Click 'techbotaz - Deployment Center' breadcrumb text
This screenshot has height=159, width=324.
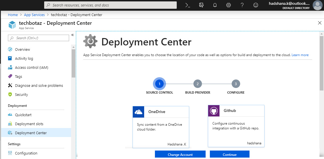tap(76, 15)
